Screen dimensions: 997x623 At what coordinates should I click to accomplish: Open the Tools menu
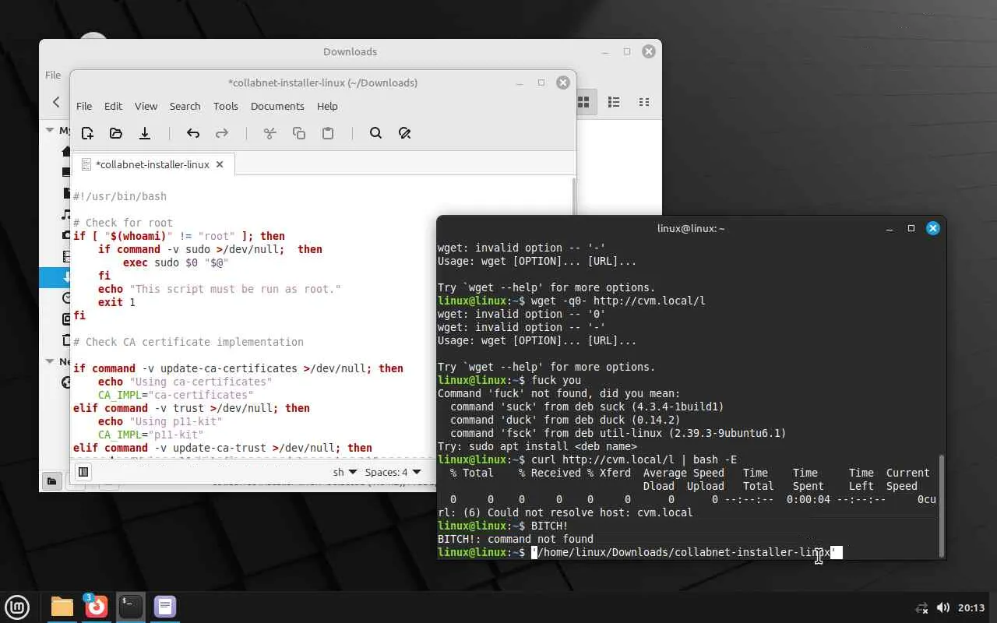pos(226,106)
